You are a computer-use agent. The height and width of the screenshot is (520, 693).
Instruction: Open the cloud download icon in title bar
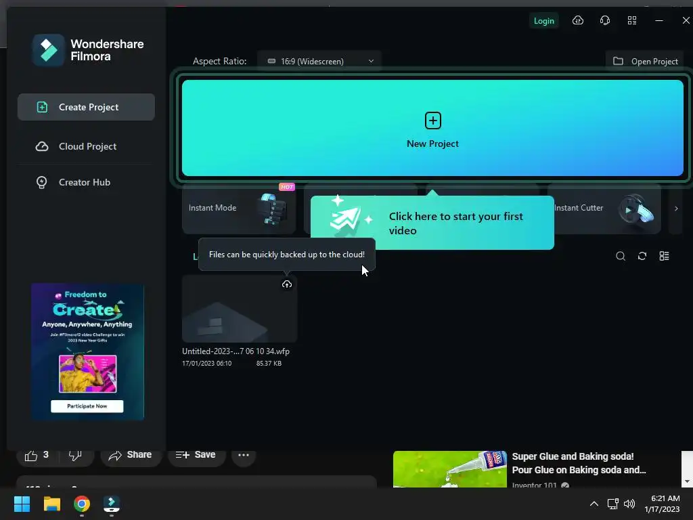tap(578, 20)
